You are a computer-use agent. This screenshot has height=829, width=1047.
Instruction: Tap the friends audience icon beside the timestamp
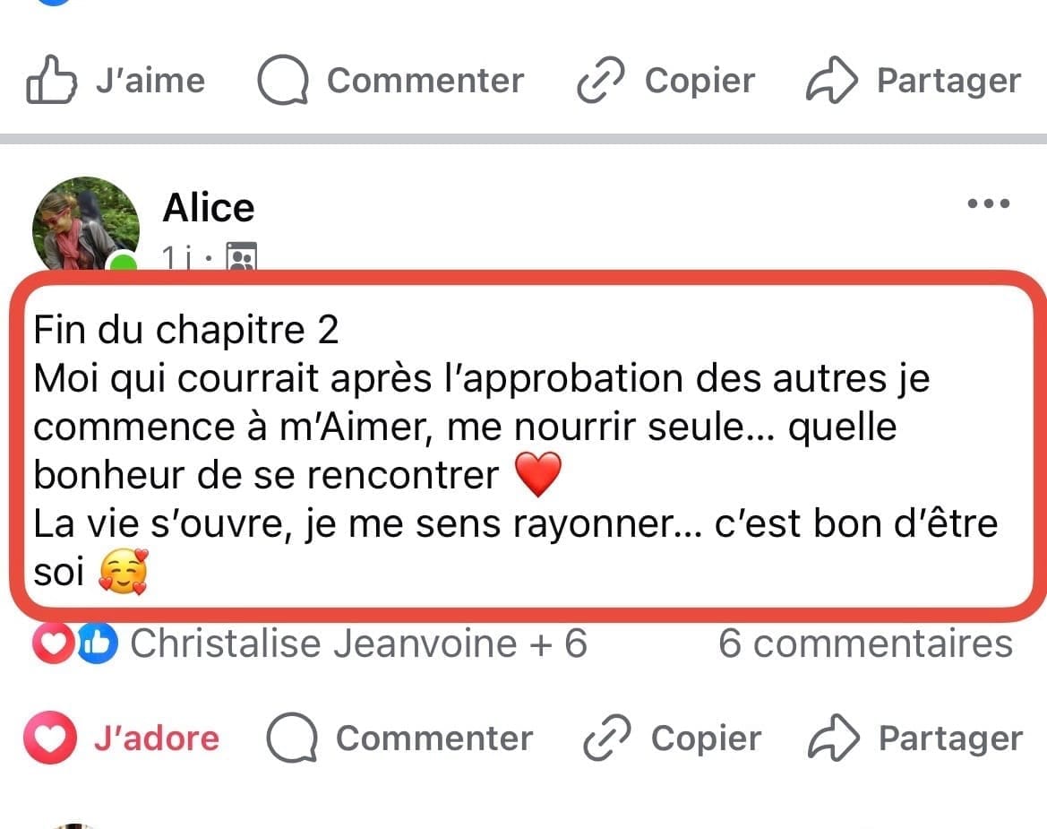242,257
